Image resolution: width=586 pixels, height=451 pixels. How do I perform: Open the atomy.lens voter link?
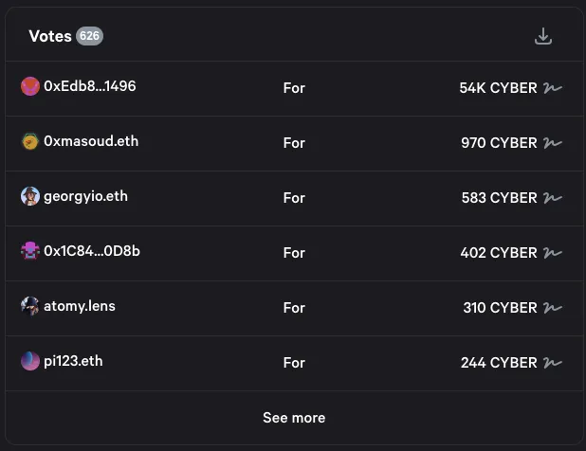80,306
